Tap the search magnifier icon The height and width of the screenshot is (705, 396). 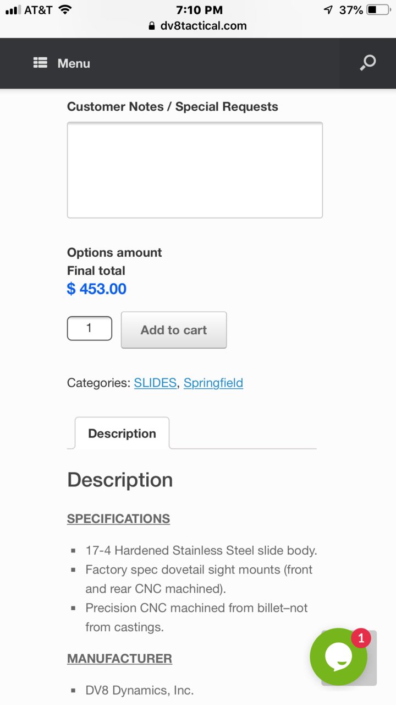coord(367,63)
